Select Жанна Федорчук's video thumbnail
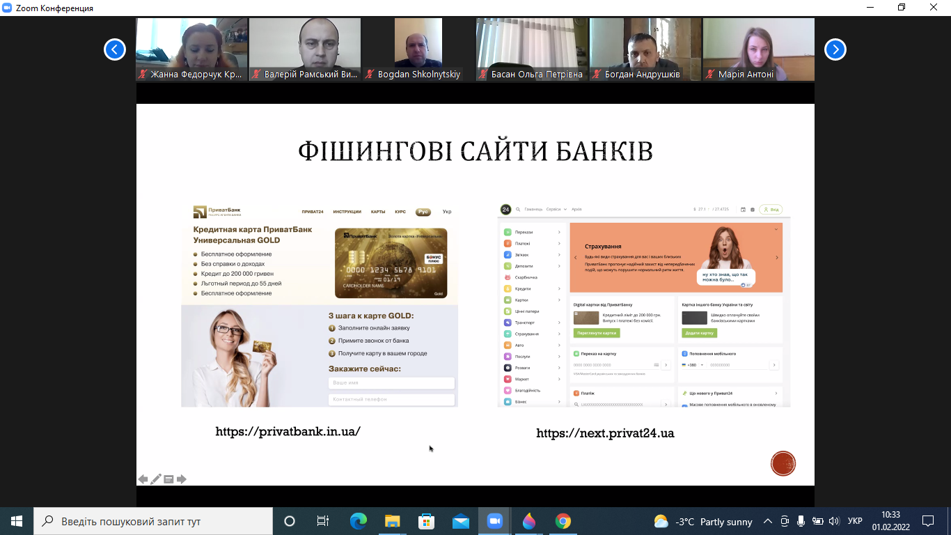 pyautogui.click(x=191, y=49)
